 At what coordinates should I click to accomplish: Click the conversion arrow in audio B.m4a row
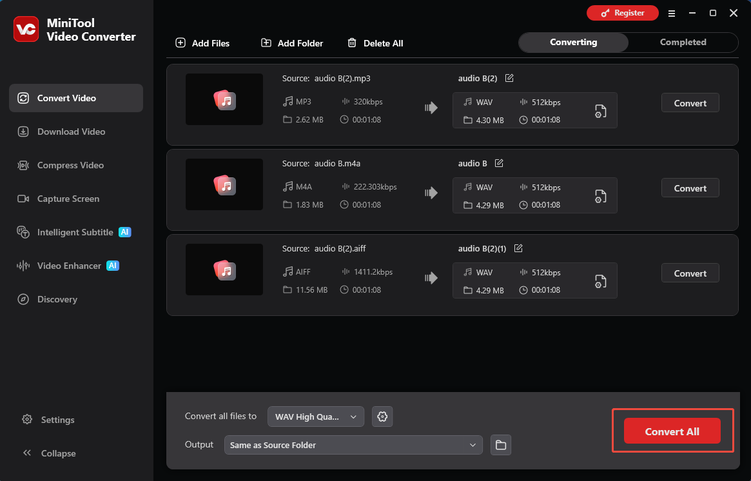(431, 193)
